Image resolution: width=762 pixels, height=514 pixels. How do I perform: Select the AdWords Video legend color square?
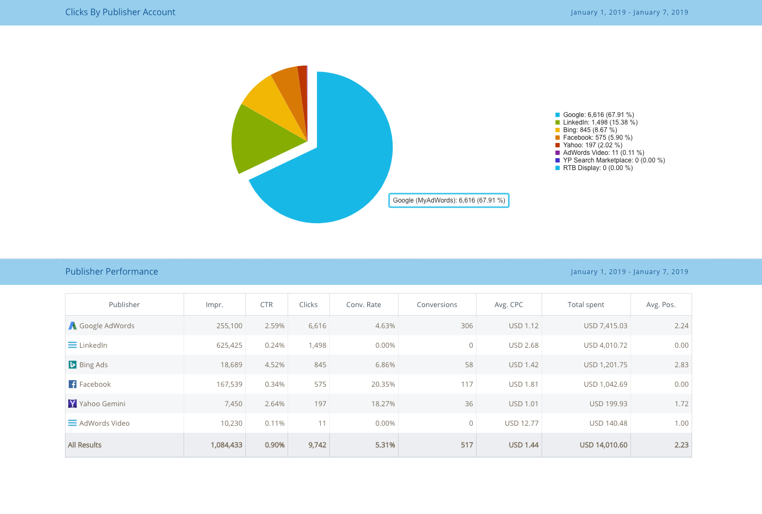[x=557, y=153]
